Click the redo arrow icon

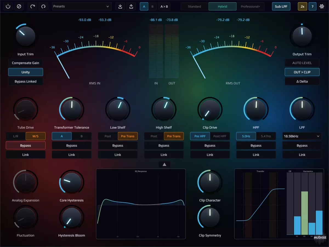coord(43,6)
